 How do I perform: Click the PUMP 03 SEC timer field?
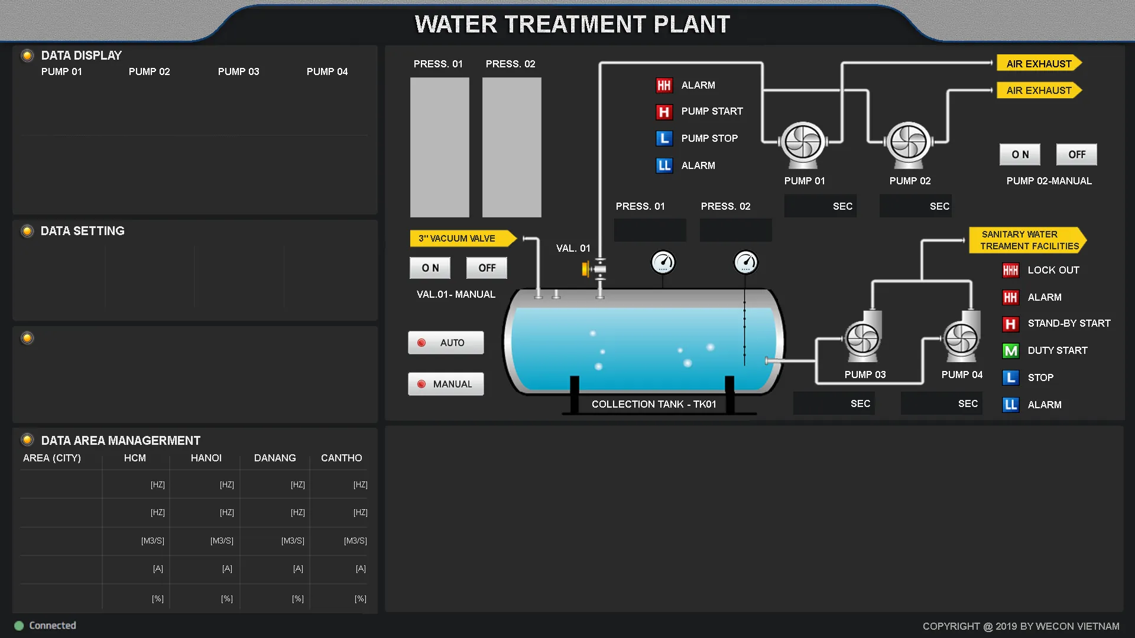coord(834,403)
